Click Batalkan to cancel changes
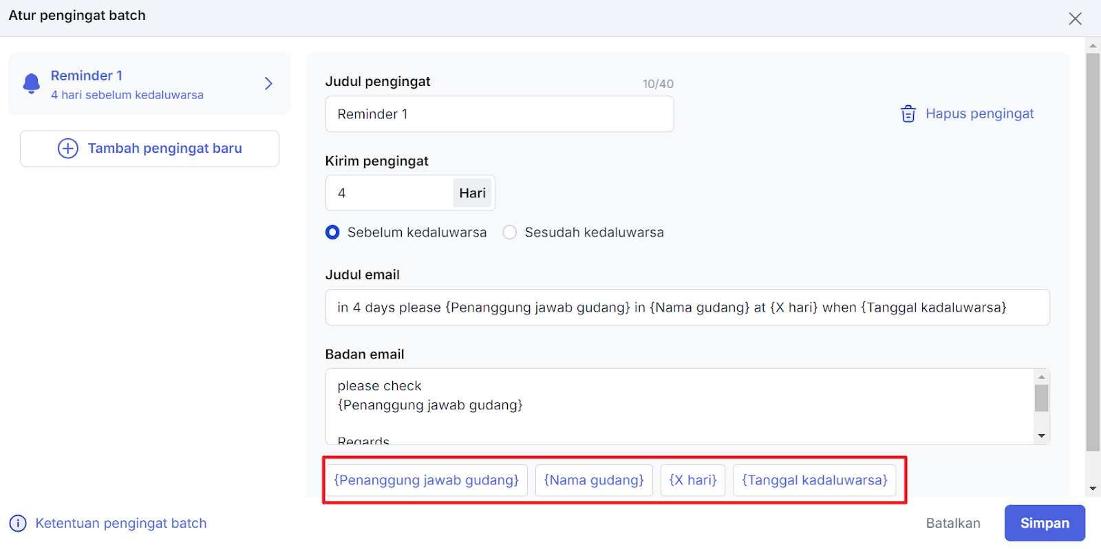The width and height of the screenshot is (1101, 549). (x=952, y=524)
